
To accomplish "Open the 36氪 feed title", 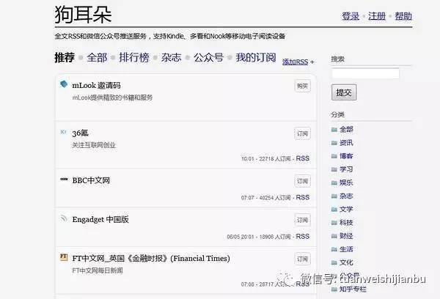I will (x=80, y=133).
